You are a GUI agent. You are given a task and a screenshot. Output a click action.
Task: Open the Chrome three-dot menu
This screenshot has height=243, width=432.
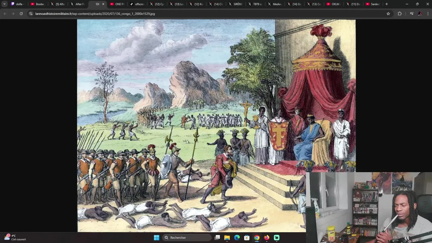point(428,13)
